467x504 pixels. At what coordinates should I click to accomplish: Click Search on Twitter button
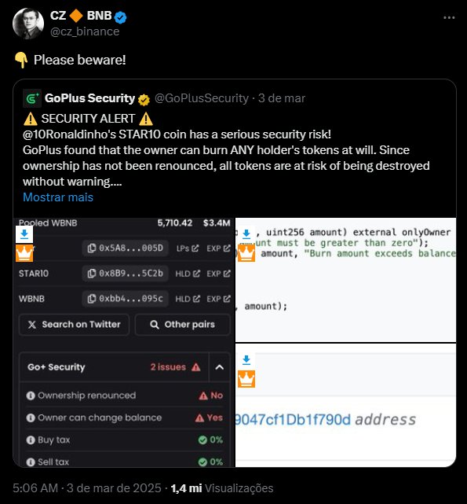click(74, 325)
